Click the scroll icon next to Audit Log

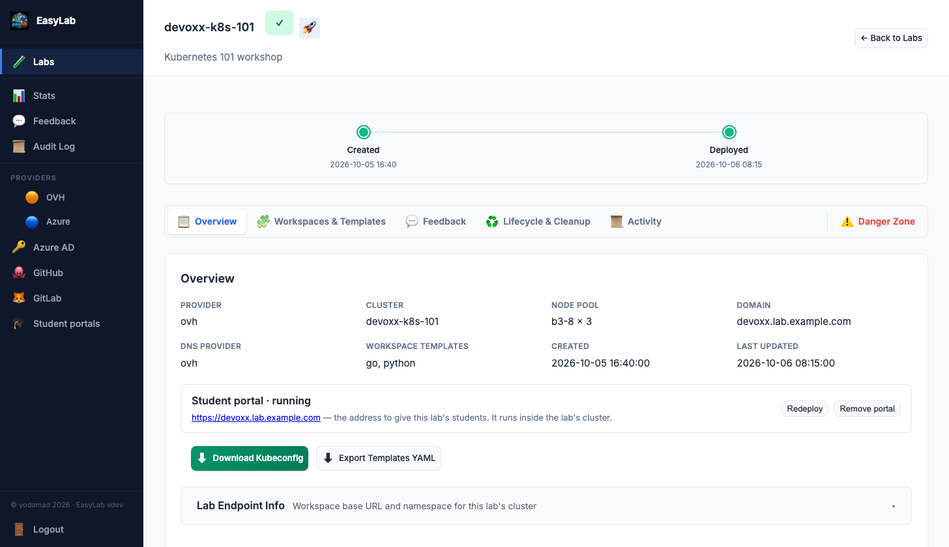click(x=19, y=147)
